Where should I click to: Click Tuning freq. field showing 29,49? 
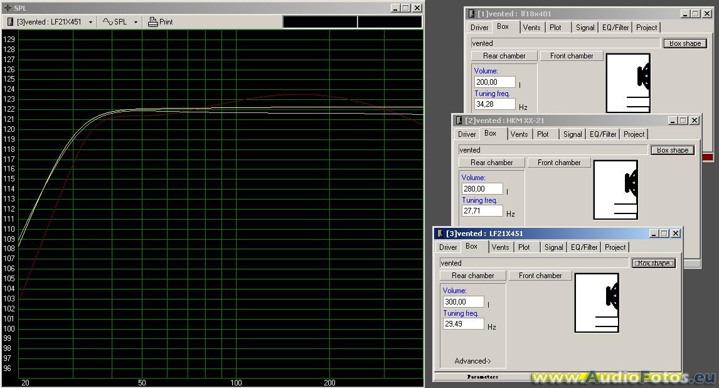pyautogui.click(x=463, y=324)
